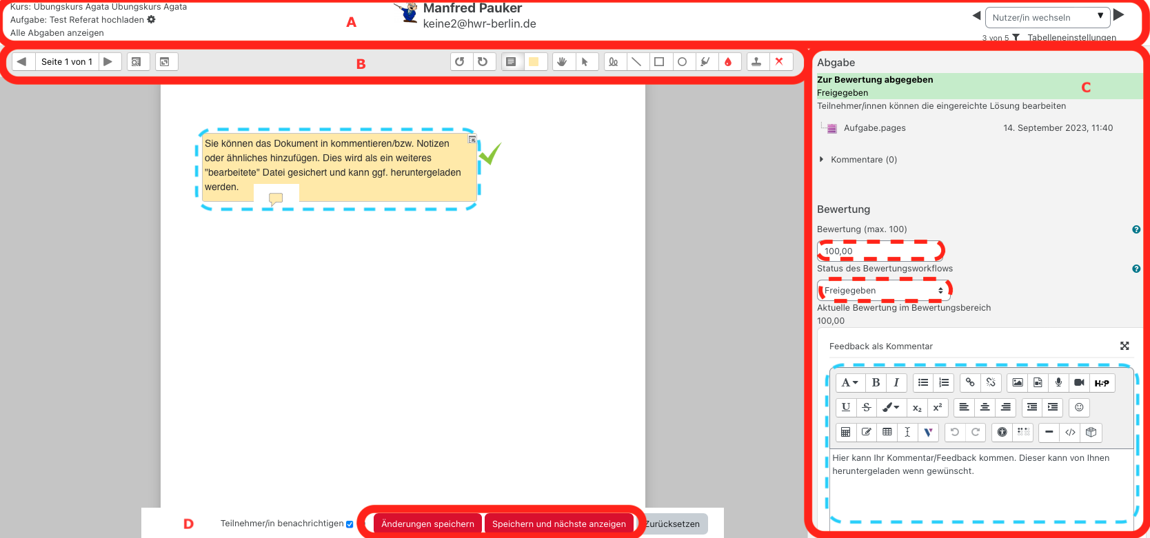
Task: Select the pen drawing tool
Action: (x=613, y=62)
